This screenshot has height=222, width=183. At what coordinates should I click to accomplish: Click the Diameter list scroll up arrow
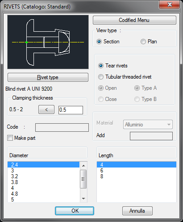[83, 166]
